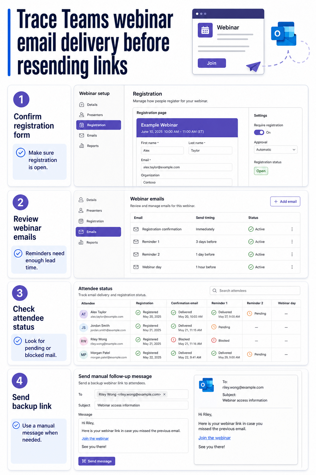Click Pending Reminder 2 clock icon for Alex Taylor
Image resolution: width=316 pixels, height=475 pixels.
(x=250, y=314)
